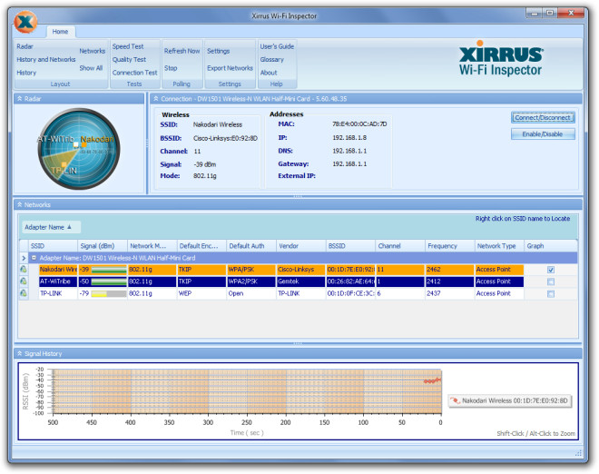Image resolution: width=599 pixels, height=474 pixels.
Task: Choose History and Networks layout
Action: pyautogui.click(x=46, y=59)
